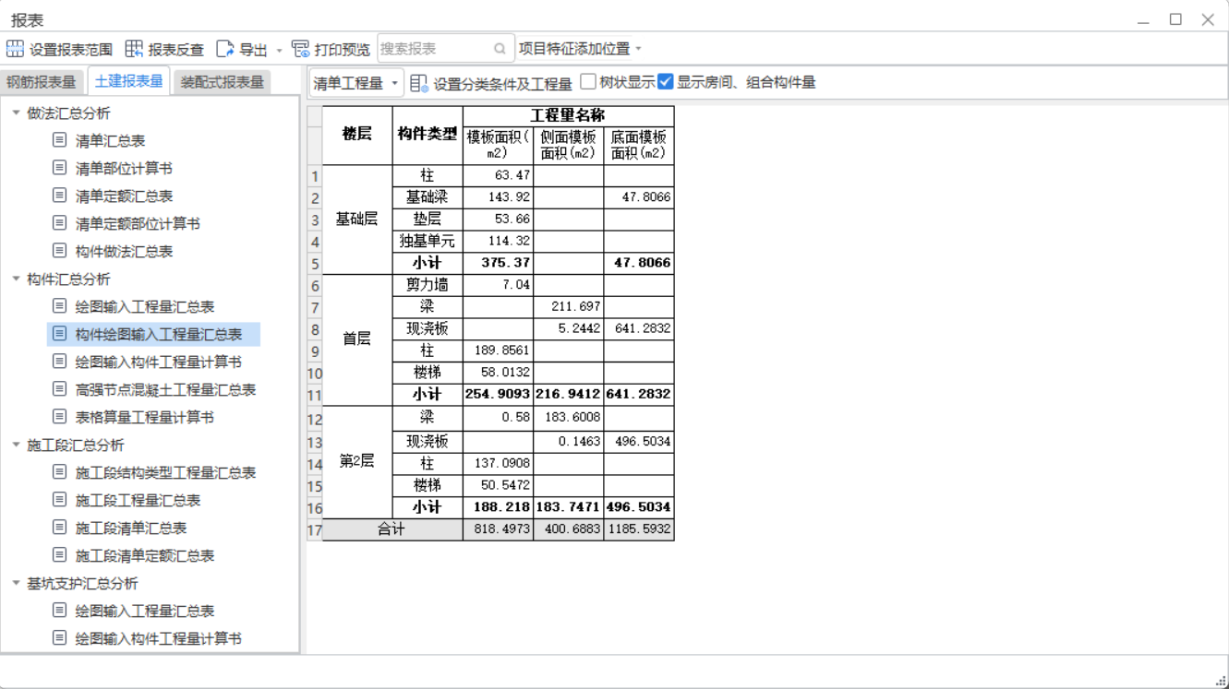Select 构件绘图输入工程量汇总表 in the tree
1229x689 pixels.
[159, 334]
